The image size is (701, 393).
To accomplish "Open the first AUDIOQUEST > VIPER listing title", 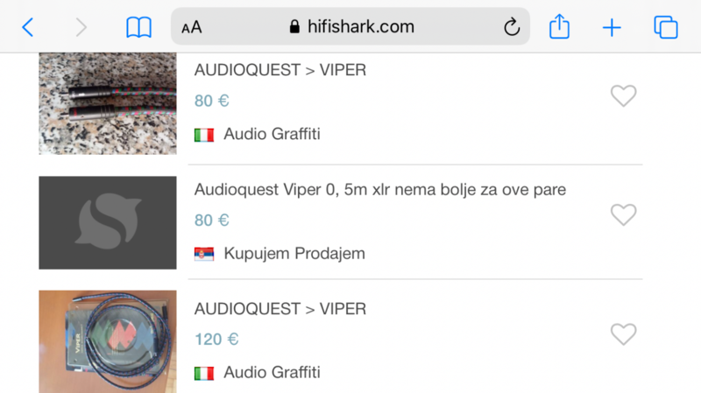I will pos(280,70).
